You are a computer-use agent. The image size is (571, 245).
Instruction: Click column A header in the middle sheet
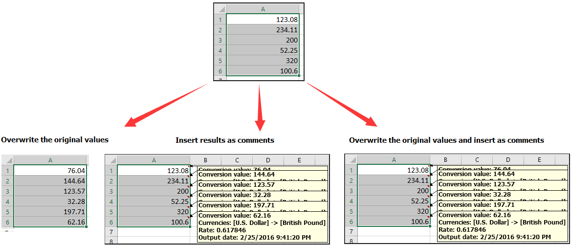154,160
